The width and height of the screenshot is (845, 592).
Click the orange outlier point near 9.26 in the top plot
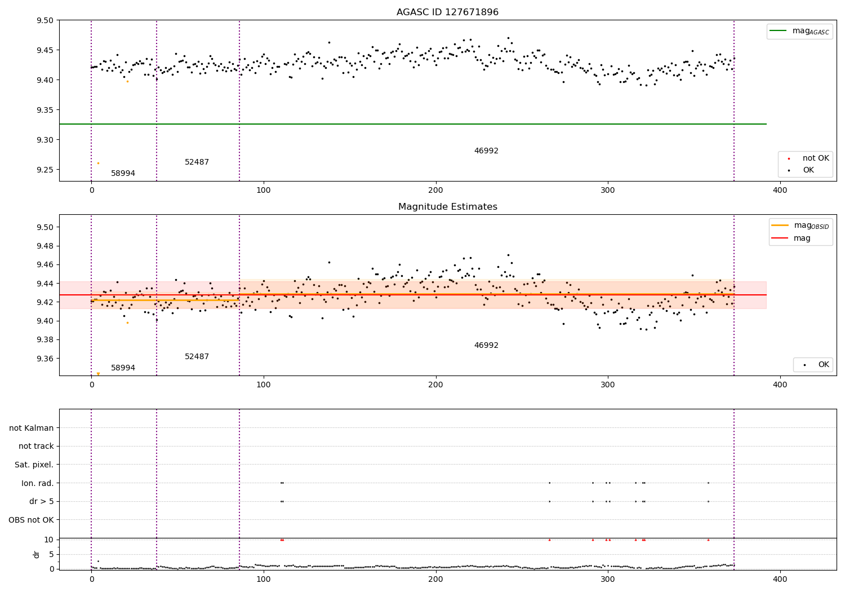(x=98, y=163)
